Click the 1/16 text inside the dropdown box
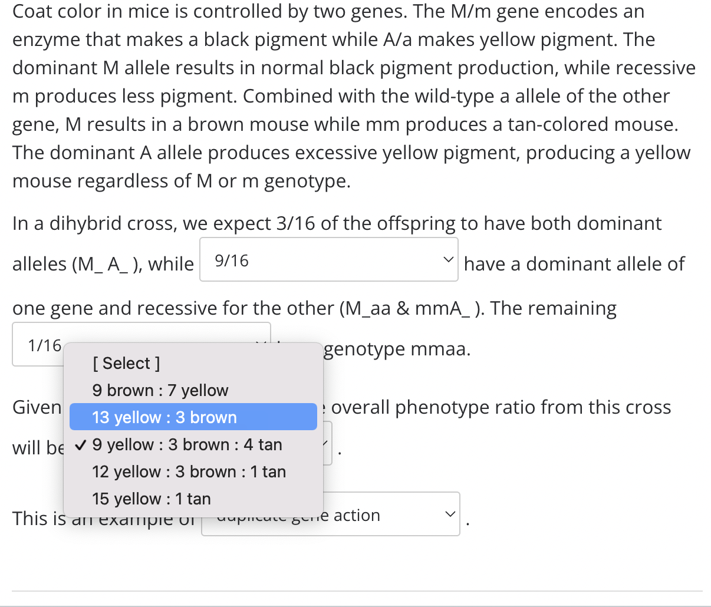Screen dimensions: 711x607 (x=41, y=345)
